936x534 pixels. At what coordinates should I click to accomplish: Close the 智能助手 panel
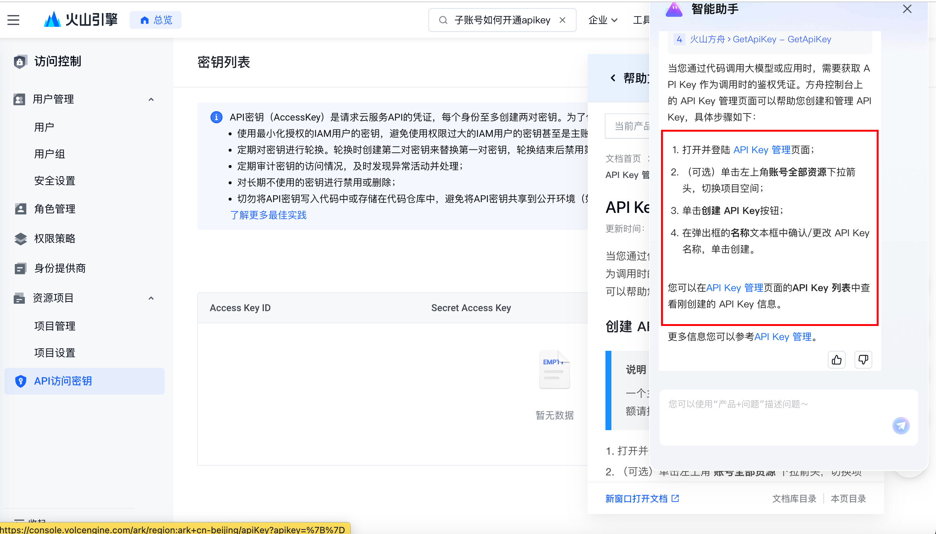click(x=907, y=9)
